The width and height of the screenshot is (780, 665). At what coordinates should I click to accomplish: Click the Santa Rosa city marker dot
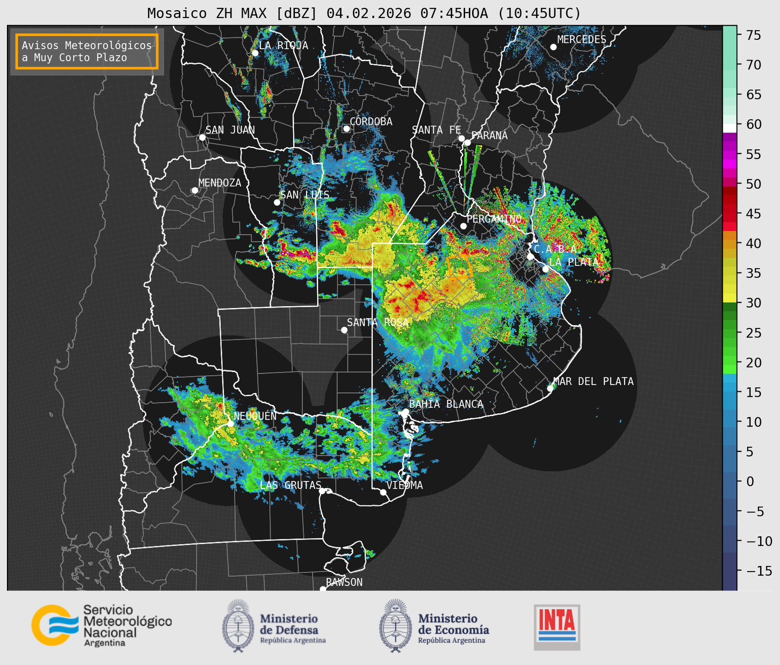pyautogui.click(x=344, y=330)
